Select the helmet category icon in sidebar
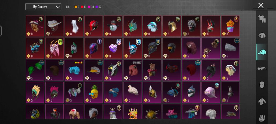 pyautogui.click(x=262, y=35)
